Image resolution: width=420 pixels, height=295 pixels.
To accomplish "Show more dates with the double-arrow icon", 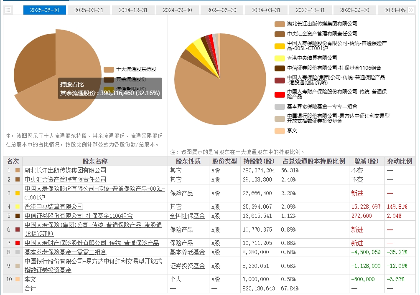I will (411, 10).
